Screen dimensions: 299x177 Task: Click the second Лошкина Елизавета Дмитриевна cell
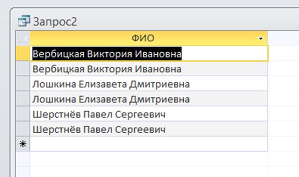[149, 99]
